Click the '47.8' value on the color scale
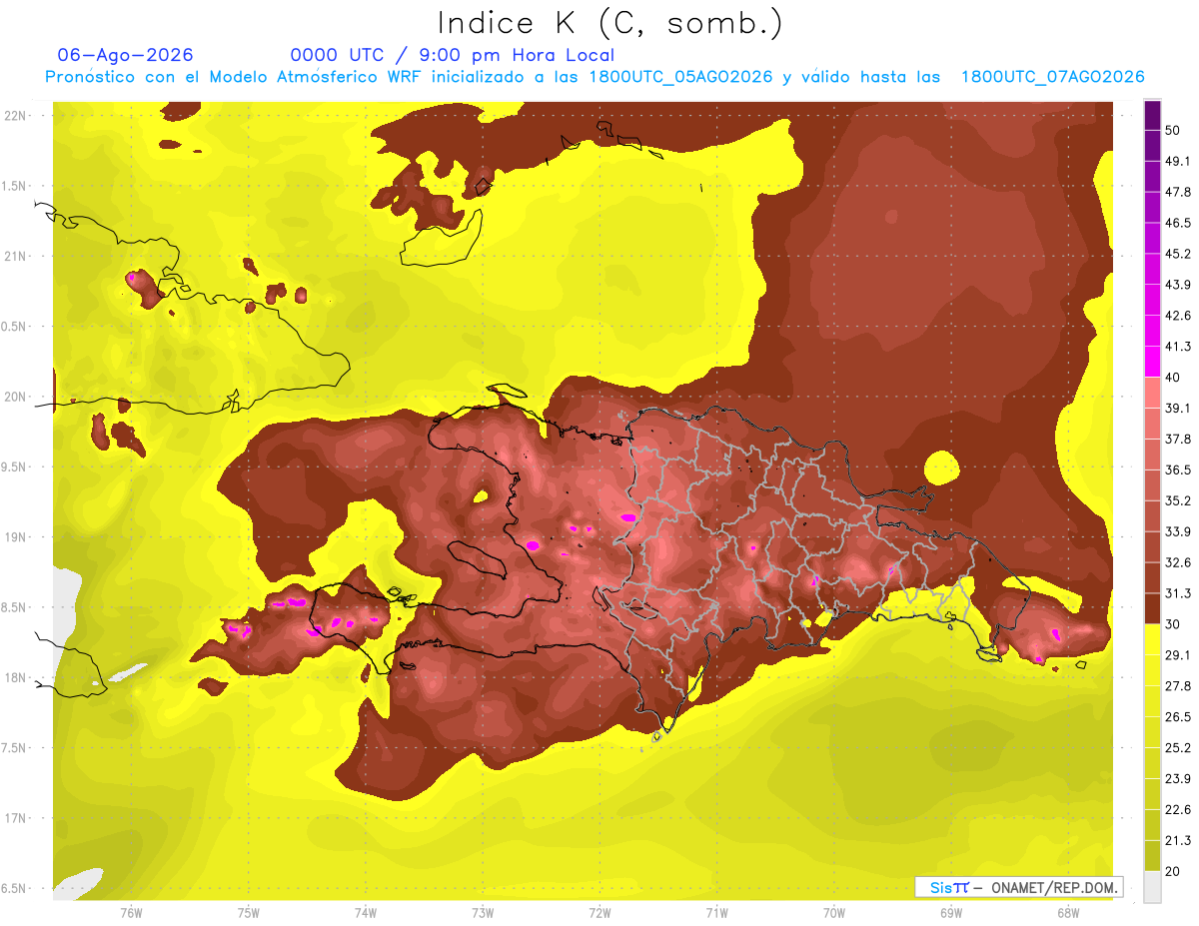 [1177, 192]
